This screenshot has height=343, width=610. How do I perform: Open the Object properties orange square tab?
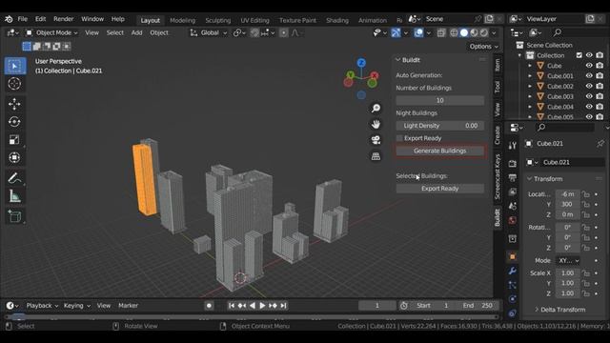(x=513, y=256)
